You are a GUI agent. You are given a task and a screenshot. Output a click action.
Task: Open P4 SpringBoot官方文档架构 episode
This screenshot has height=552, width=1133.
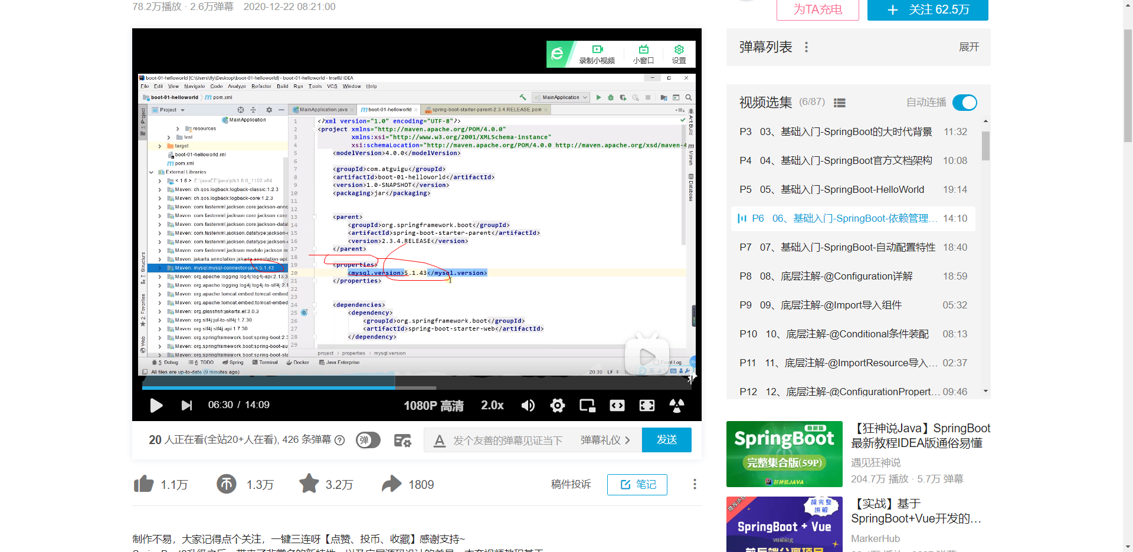pyautogui.click(x=853, y=160)
